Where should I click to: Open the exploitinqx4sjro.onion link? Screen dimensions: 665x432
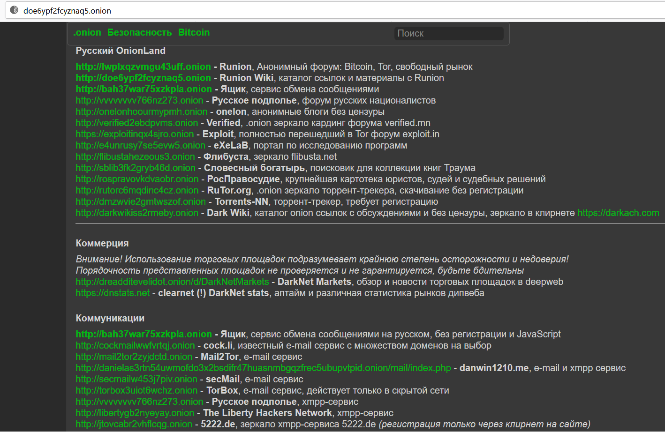click(135, 134)
